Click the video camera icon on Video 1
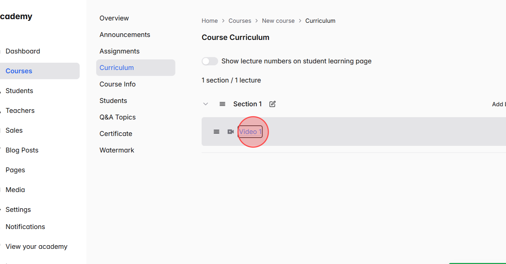The image size is (506, 264). pos(230,131)
